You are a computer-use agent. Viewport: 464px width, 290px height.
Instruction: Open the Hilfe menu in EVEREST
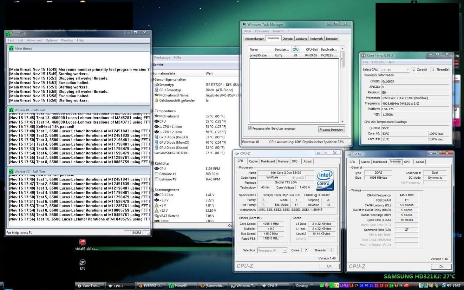point(177,57)
